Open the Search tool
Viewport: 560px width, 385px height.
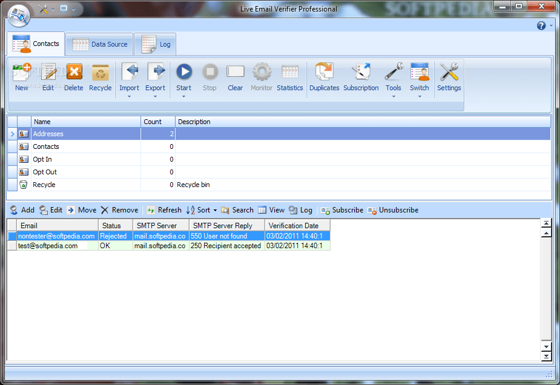click(237, 210)
